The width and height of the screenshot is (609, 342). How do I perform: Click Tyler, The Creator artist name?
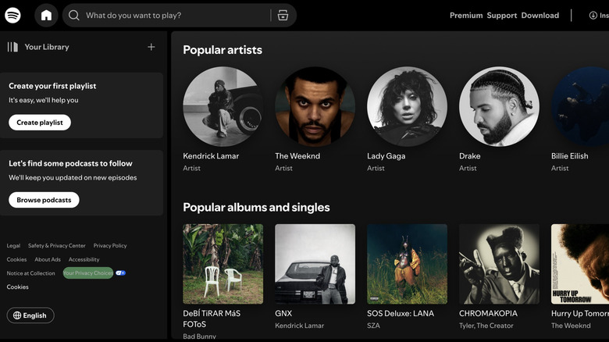coord(486,326)
